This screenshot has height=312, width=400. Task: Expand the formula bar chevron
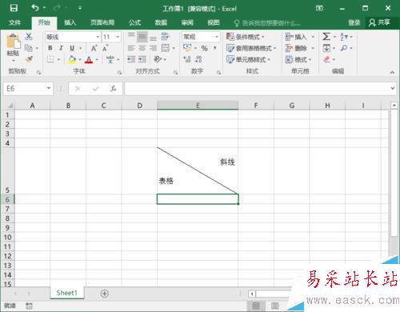click(393, 88)
